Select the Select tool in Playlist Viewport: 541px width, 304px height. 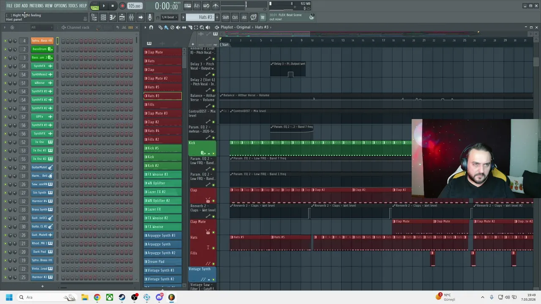tap(196, 27)
